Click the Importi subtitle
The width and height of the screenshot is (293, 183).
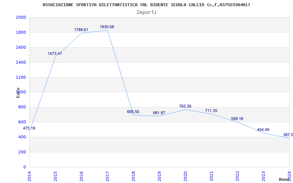[x=146, y=12]
